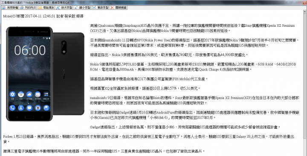307x156 pixels.
Task: Click the Print Content (列印內文) button
Action: click(x=28, y=8)
